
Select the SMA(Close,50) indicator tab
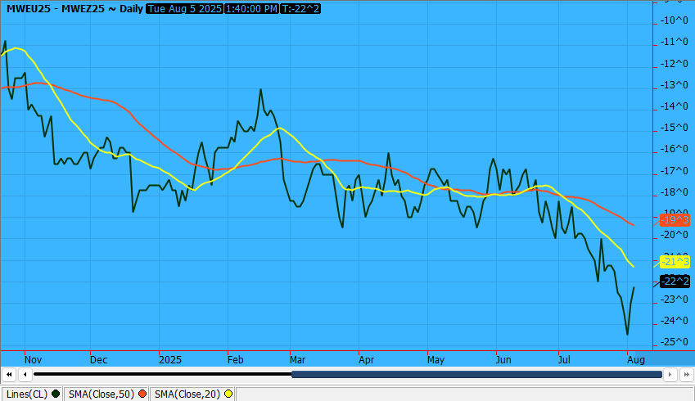click(x=103, y=394)
